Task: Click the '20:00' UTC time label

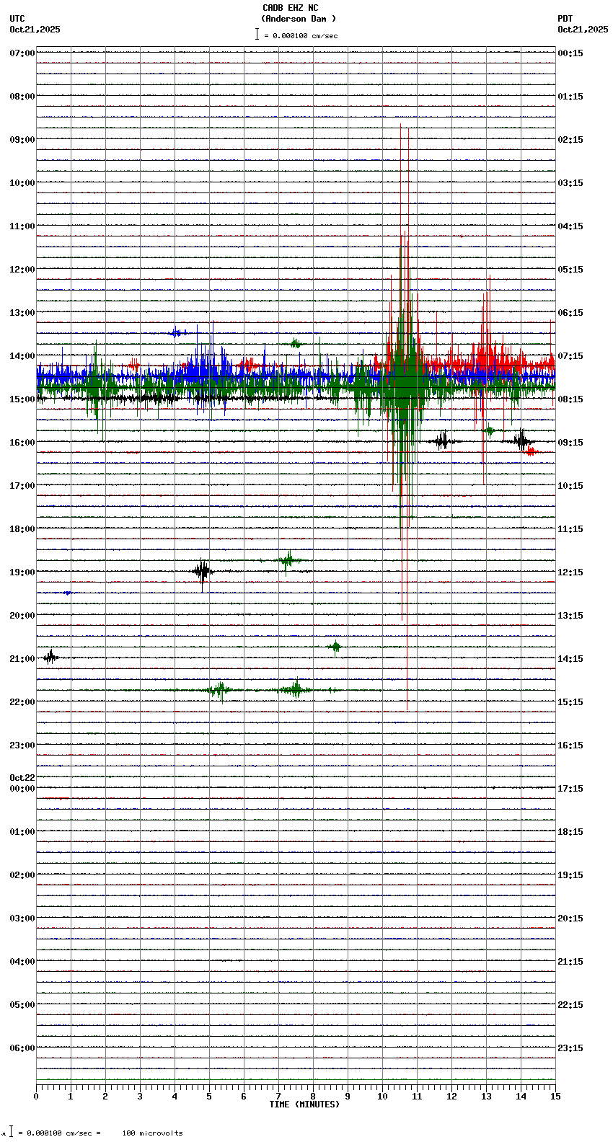Action: coord(22,616)
